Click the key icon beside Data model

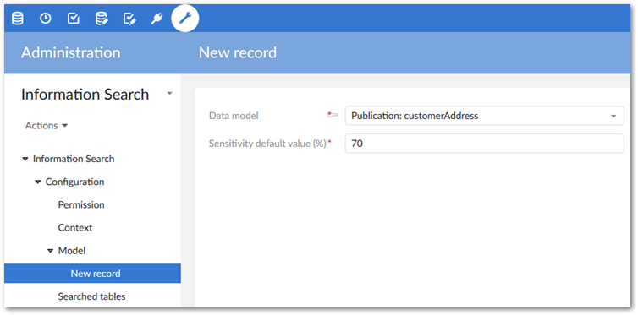[333, 116]
